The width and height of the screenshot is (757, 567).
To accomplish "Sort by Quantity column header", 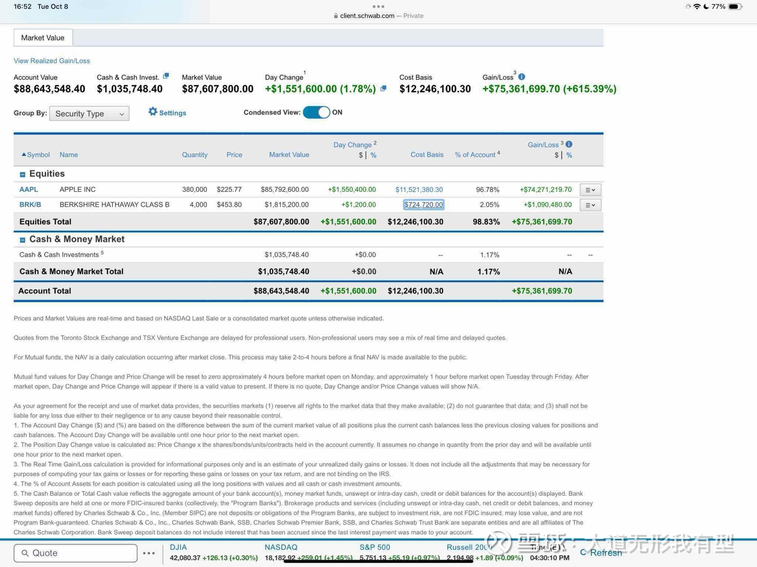I will pyautogui.click(x=195, y=155).
